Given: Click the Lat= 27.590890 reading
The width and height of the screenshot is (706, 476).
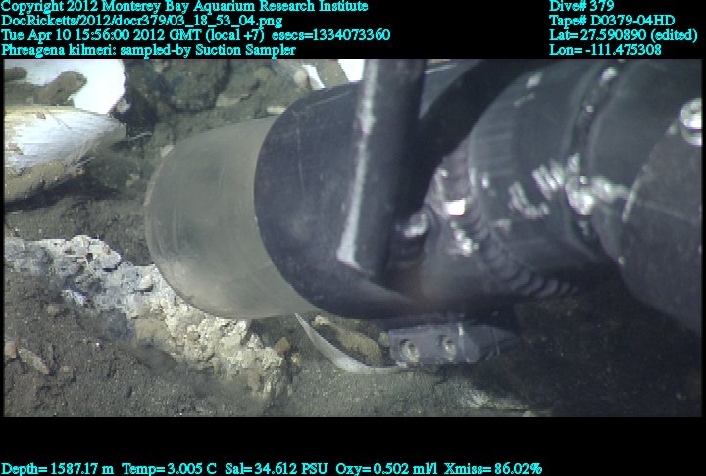Looking at the screenshot, I should tap(624, 35).
